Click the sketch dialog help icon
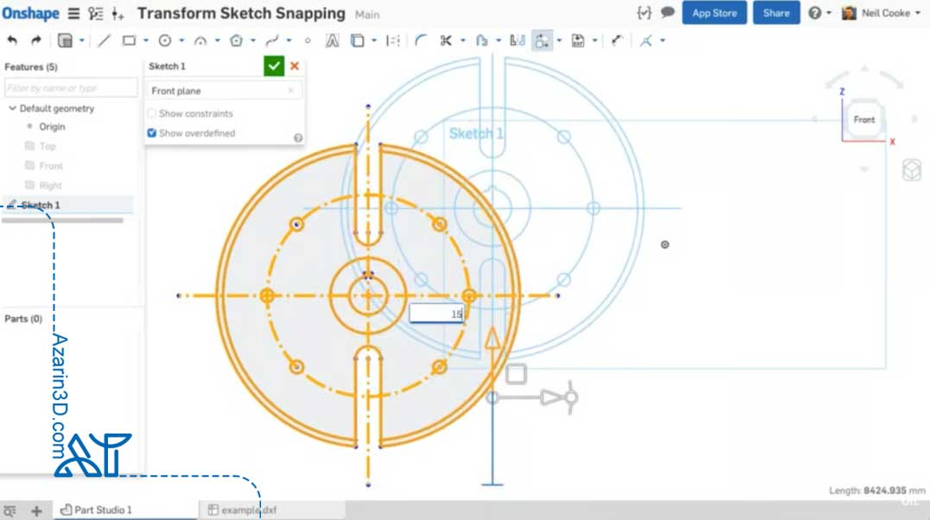This screenshot has height=520, width=930. click(297, 137)
